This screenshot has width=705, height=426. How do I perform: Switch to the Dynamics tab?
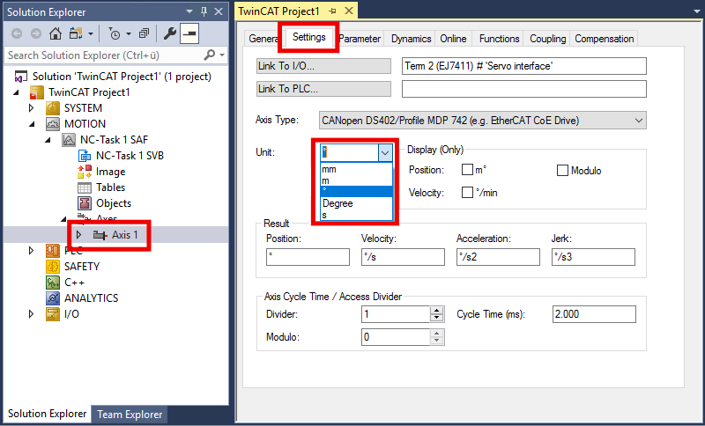tap(411, 39)
